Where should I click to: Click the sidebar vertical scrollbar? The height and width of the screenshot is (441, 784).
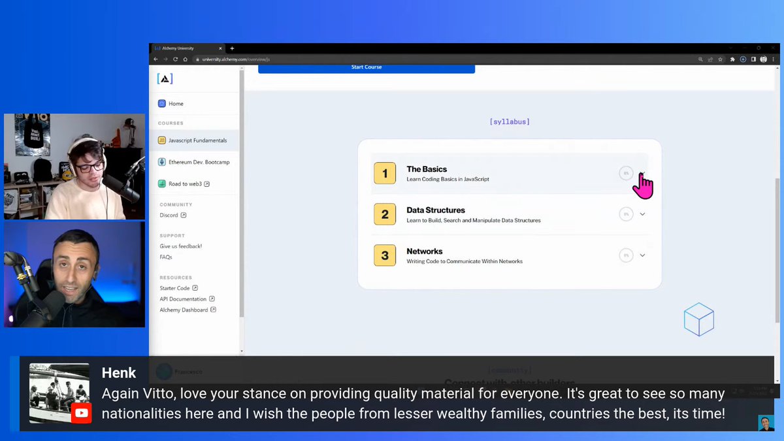click(x=242, y=193)
